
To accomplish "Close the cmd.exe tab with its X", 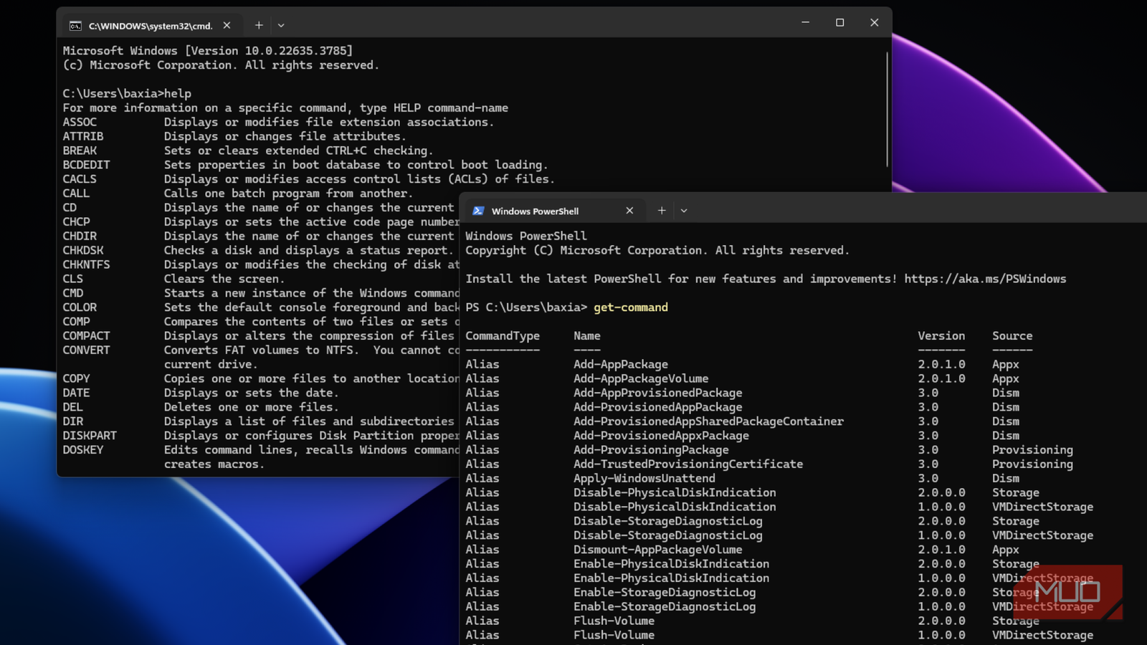I will (227, 25).
